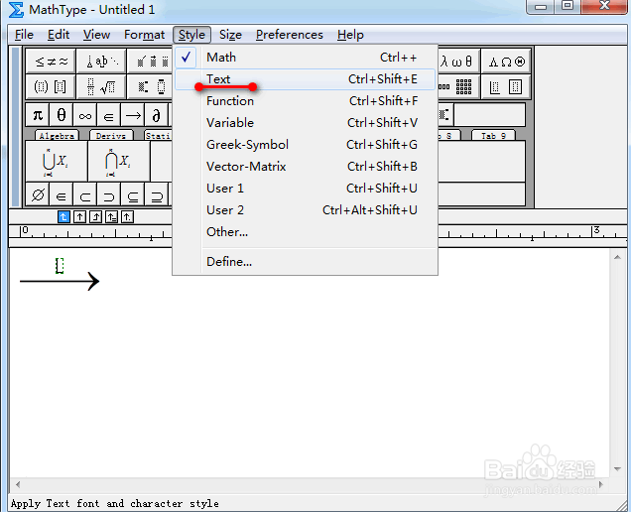Open the Preferences menu
The image size is (631, 512).
(x=290, y=35)
